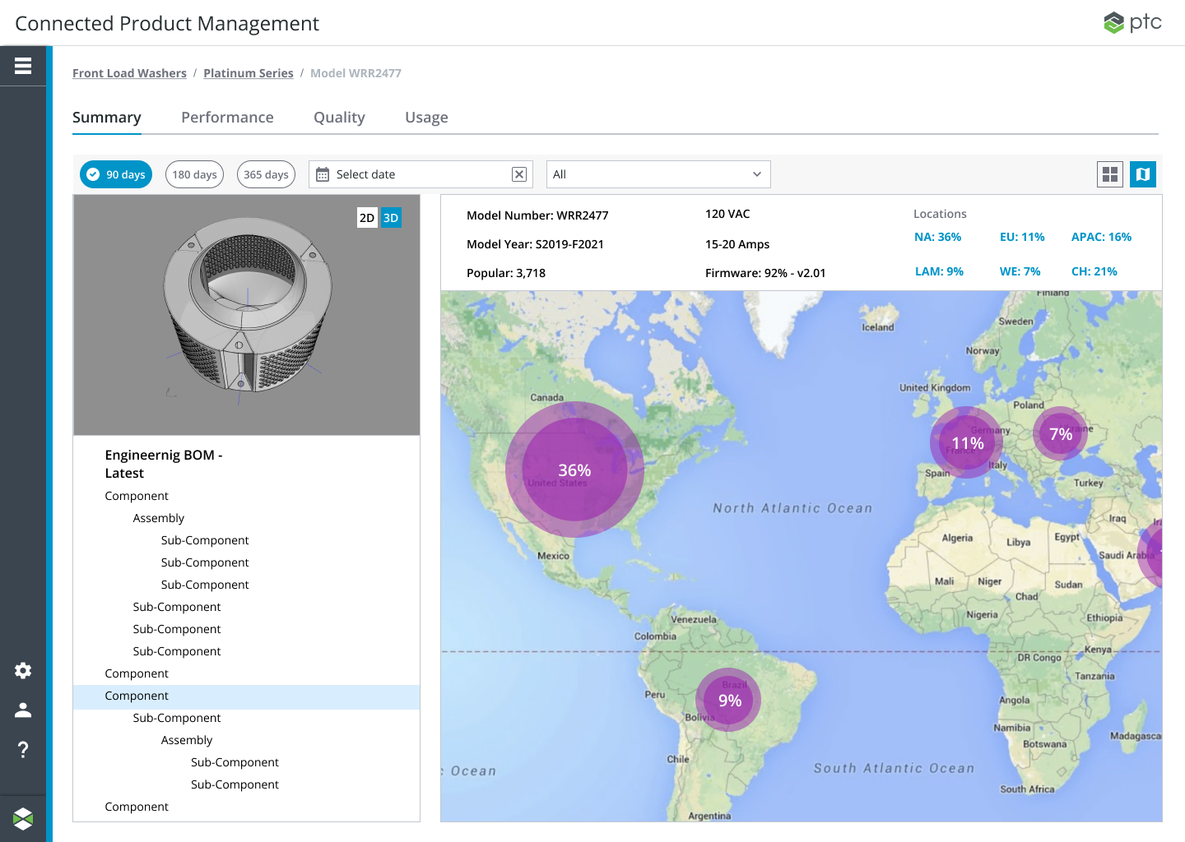
Task: Go to Front Load Washers breadcrumb
Action: tap(129, 73)
